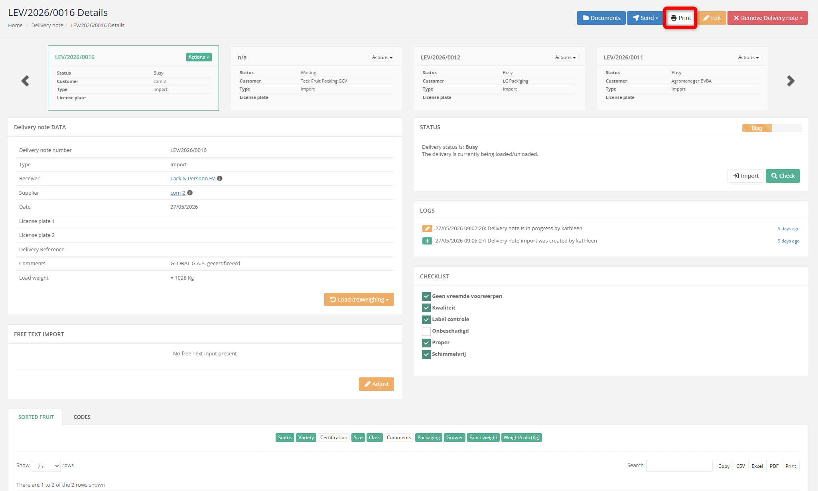Click the Import button in status panel

(746, 176)
